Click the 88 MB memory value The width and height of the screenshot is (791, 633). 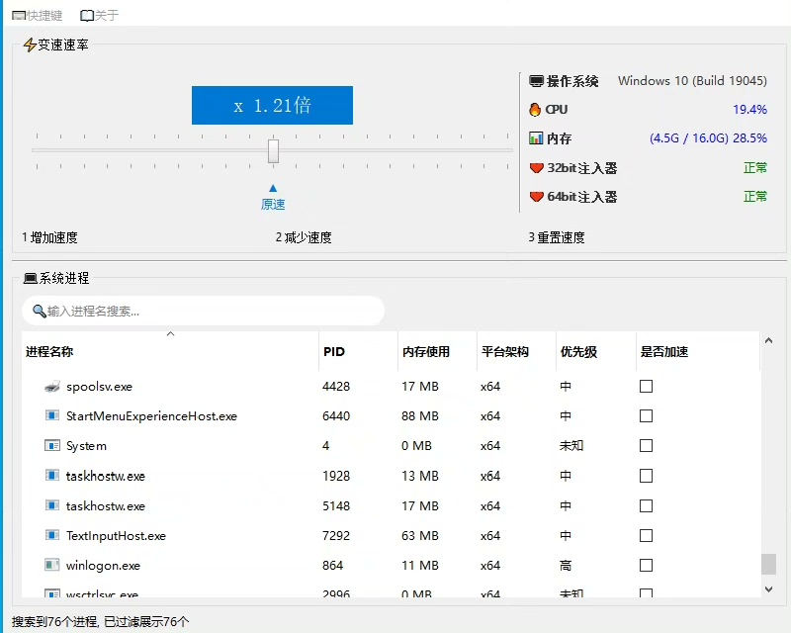(x=419, y=416)
